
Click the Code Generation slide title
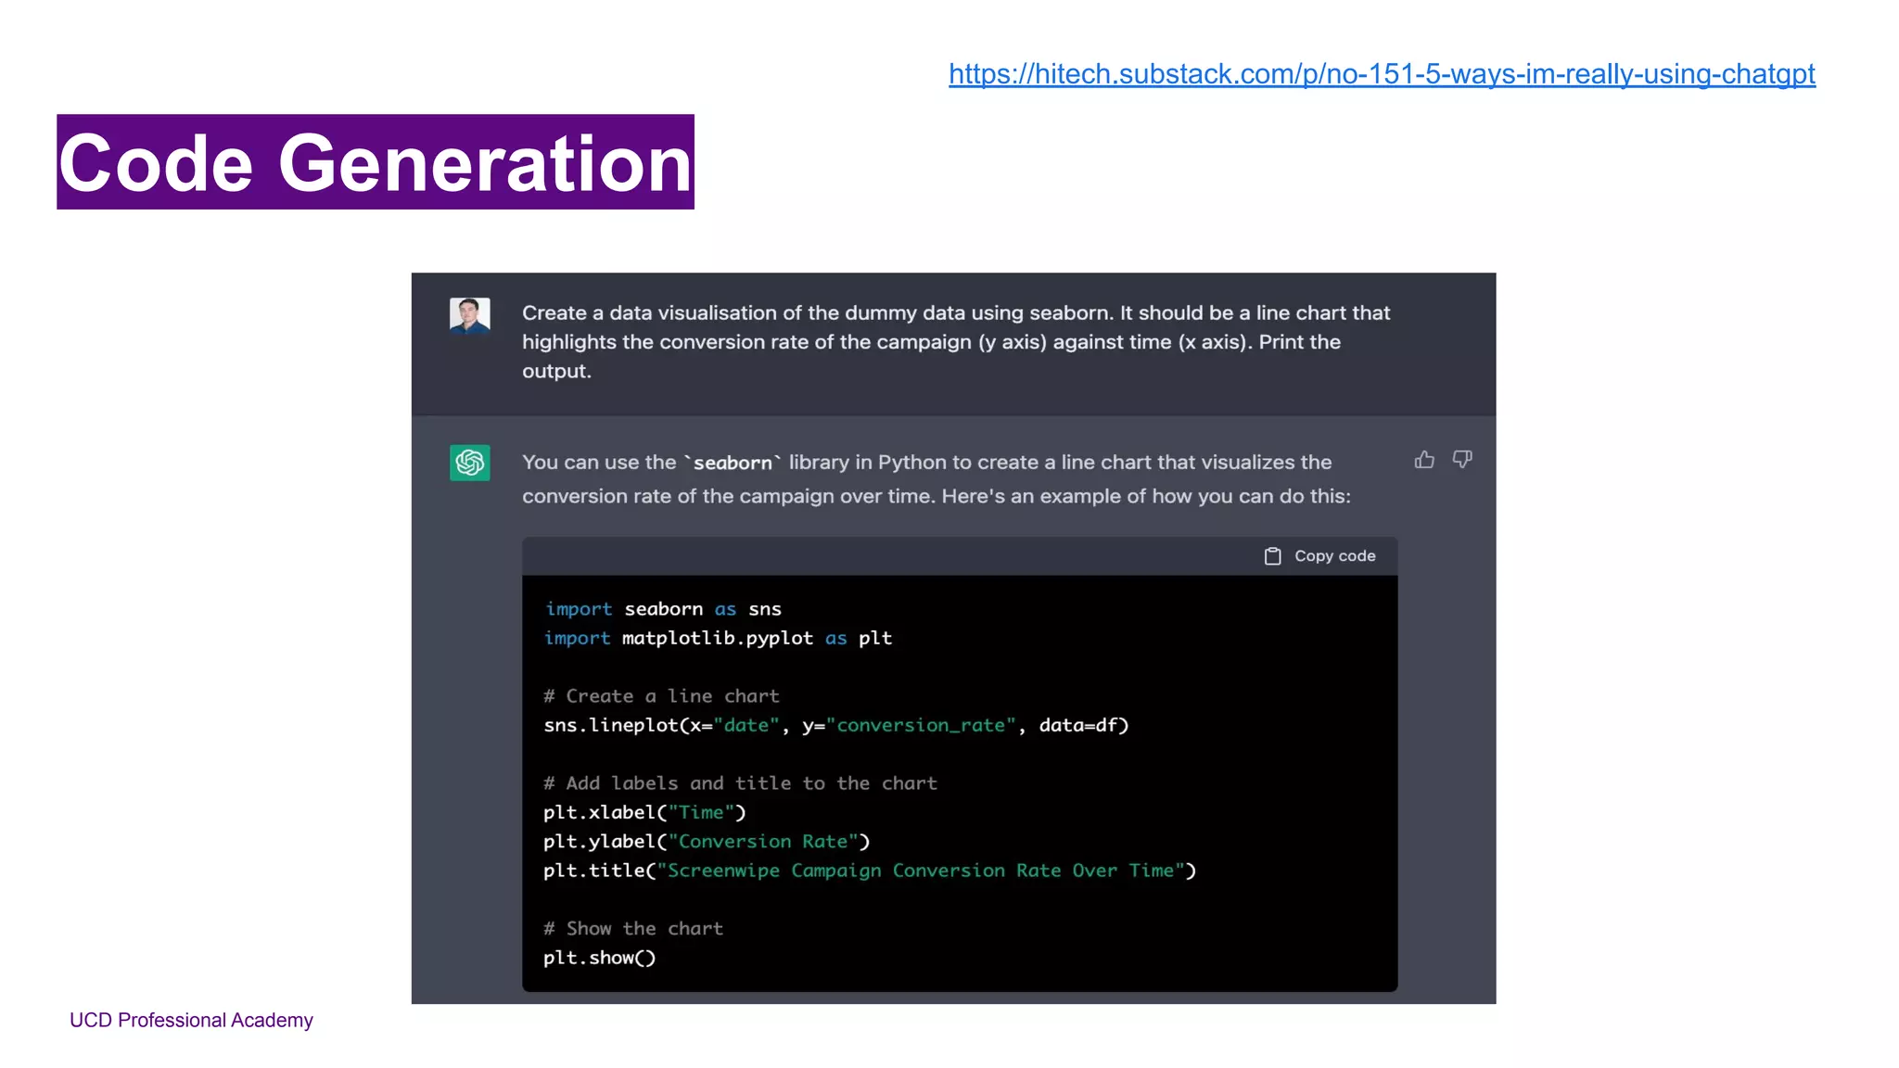coord(376,162)
